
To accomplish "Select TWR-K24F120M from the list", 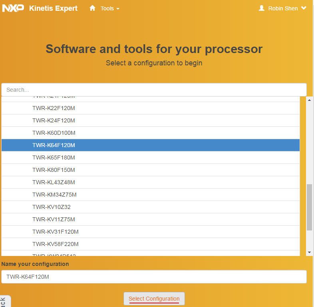I will pyautogui.click(x=151, y=120).
